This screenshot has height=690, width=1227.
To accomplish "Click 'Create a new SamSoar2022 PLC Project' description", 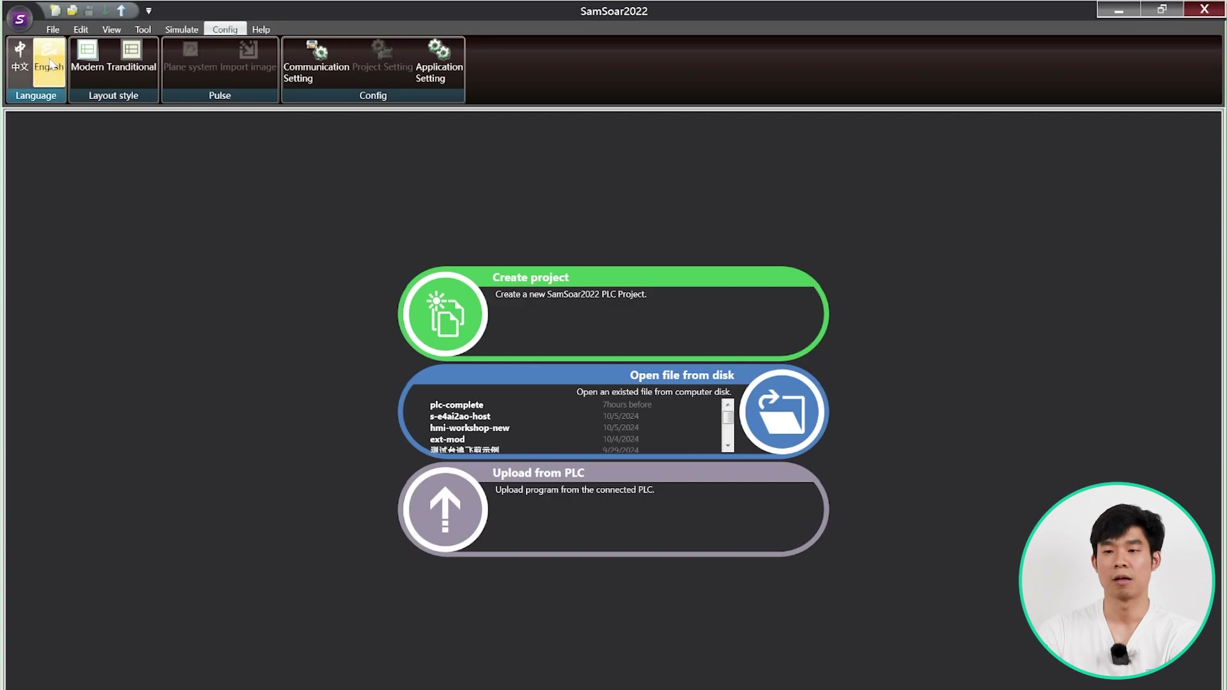I will [571, 294].
